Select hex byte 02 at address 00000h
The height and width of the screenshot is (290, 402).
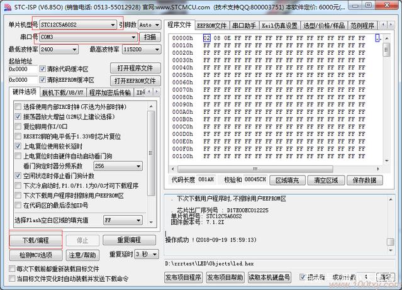coord(206,38)
